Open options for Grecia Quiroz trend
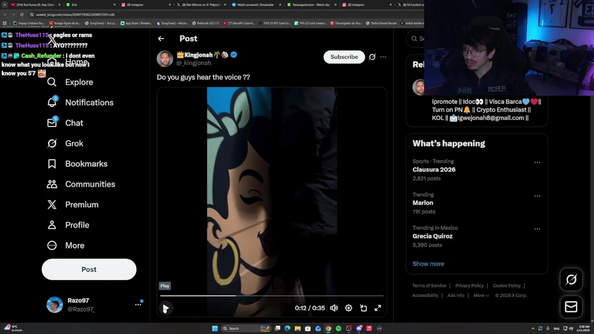Screen dimensions: 594x334 (x=537, y=229)
